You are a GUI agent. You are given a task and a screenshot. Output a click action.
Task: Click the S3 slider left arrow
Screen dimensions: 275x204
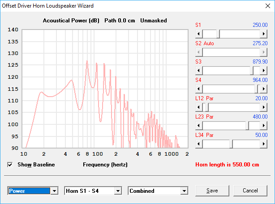click(x=199, y=71)
